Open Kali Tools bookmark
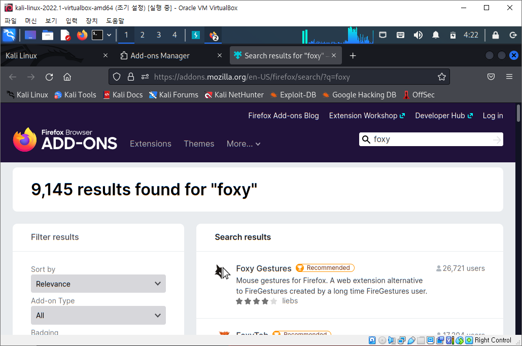 pyautogui.click(x=75, y=95)
